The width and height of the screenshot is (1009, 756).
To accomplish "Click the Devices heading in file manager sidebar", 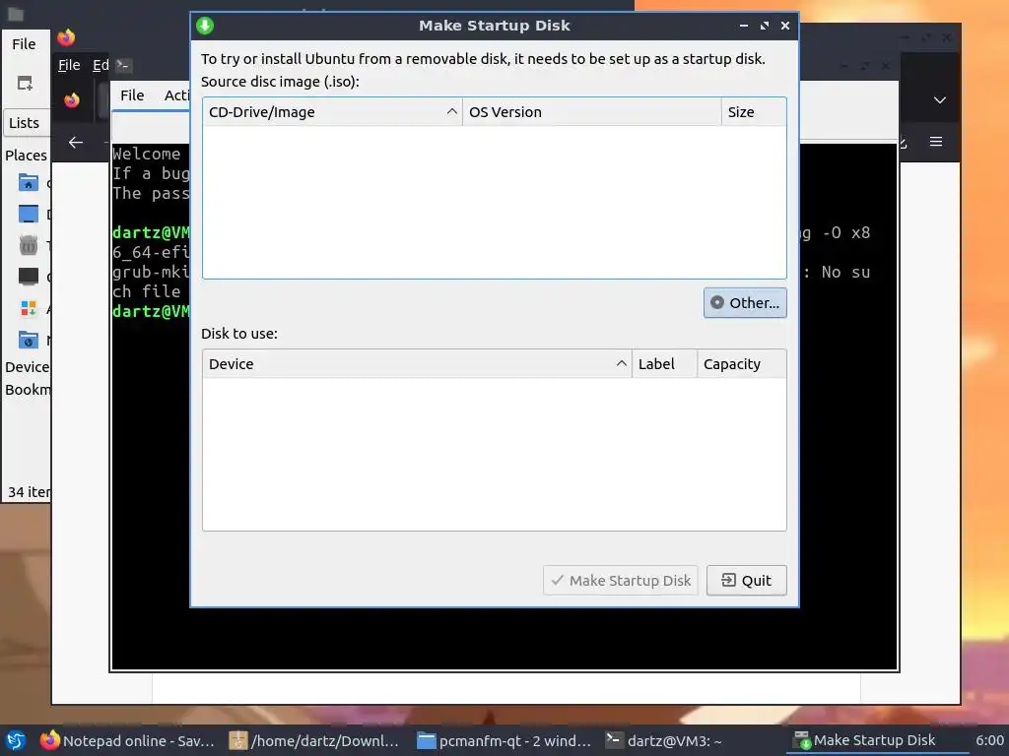I will [x=27, y=367].
